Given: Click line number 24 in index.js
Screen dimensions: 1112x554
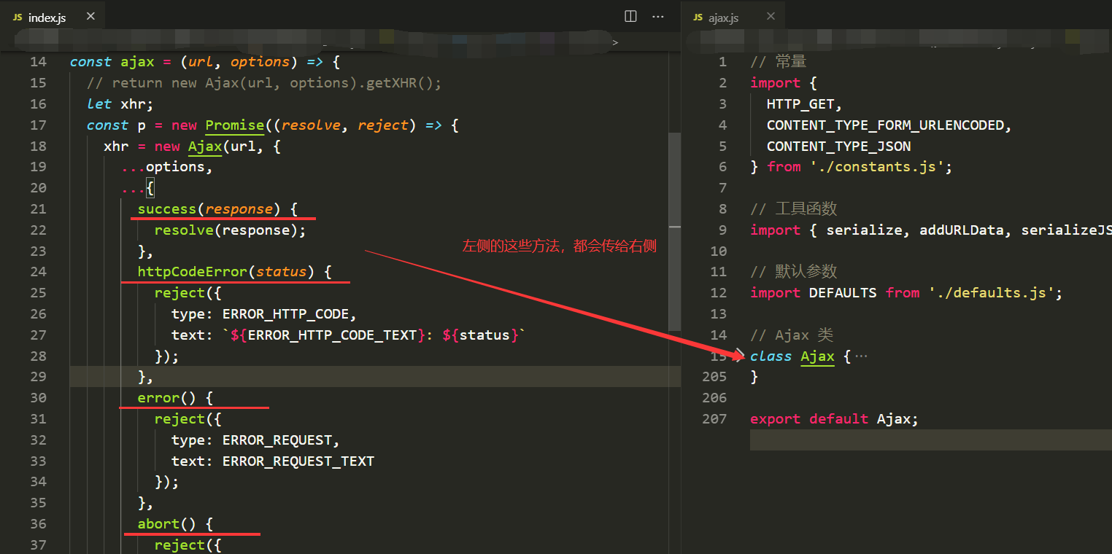Looking at the screenshot, I should (38, 272).
